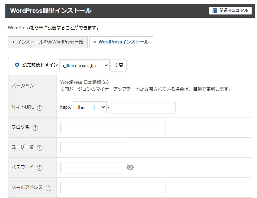Click the book icon in 関連マニュアル
The height and width of the screenshot is (198, 257).
(x=215, y=11)
